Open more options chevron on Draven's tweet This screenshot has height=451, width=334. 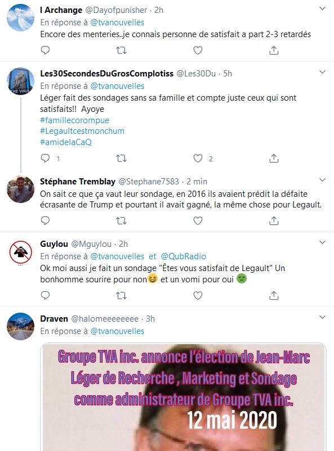[323, 317]
